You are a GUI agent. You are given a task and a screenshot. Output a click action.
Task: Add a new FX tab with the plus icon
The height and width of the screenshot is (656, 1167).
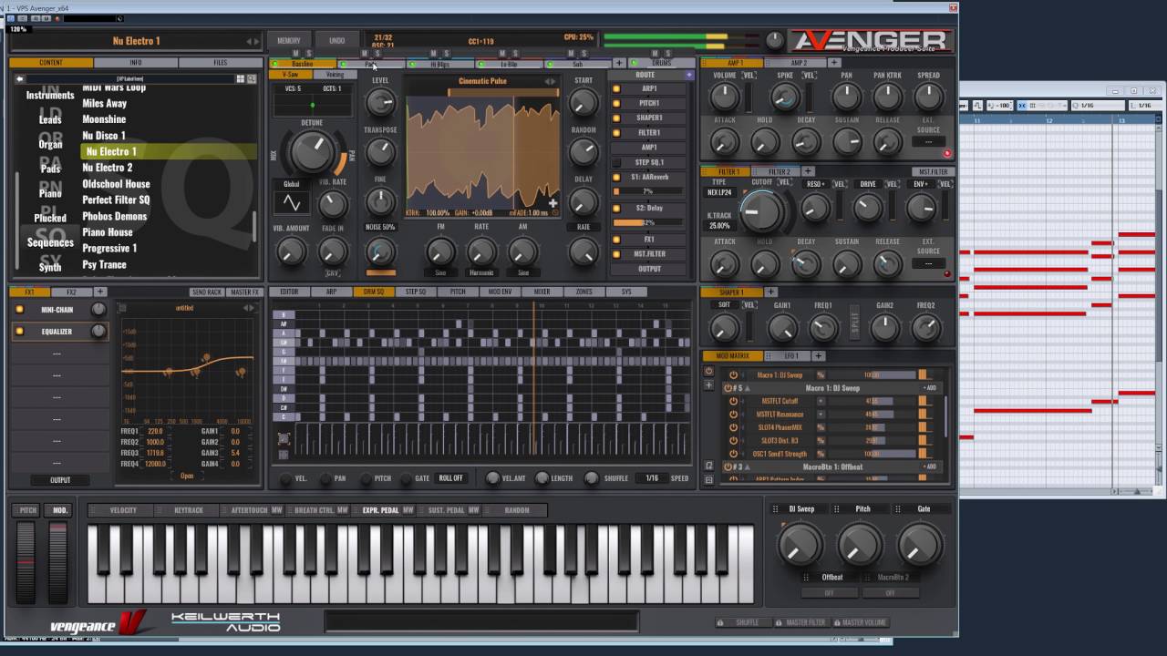100,292
